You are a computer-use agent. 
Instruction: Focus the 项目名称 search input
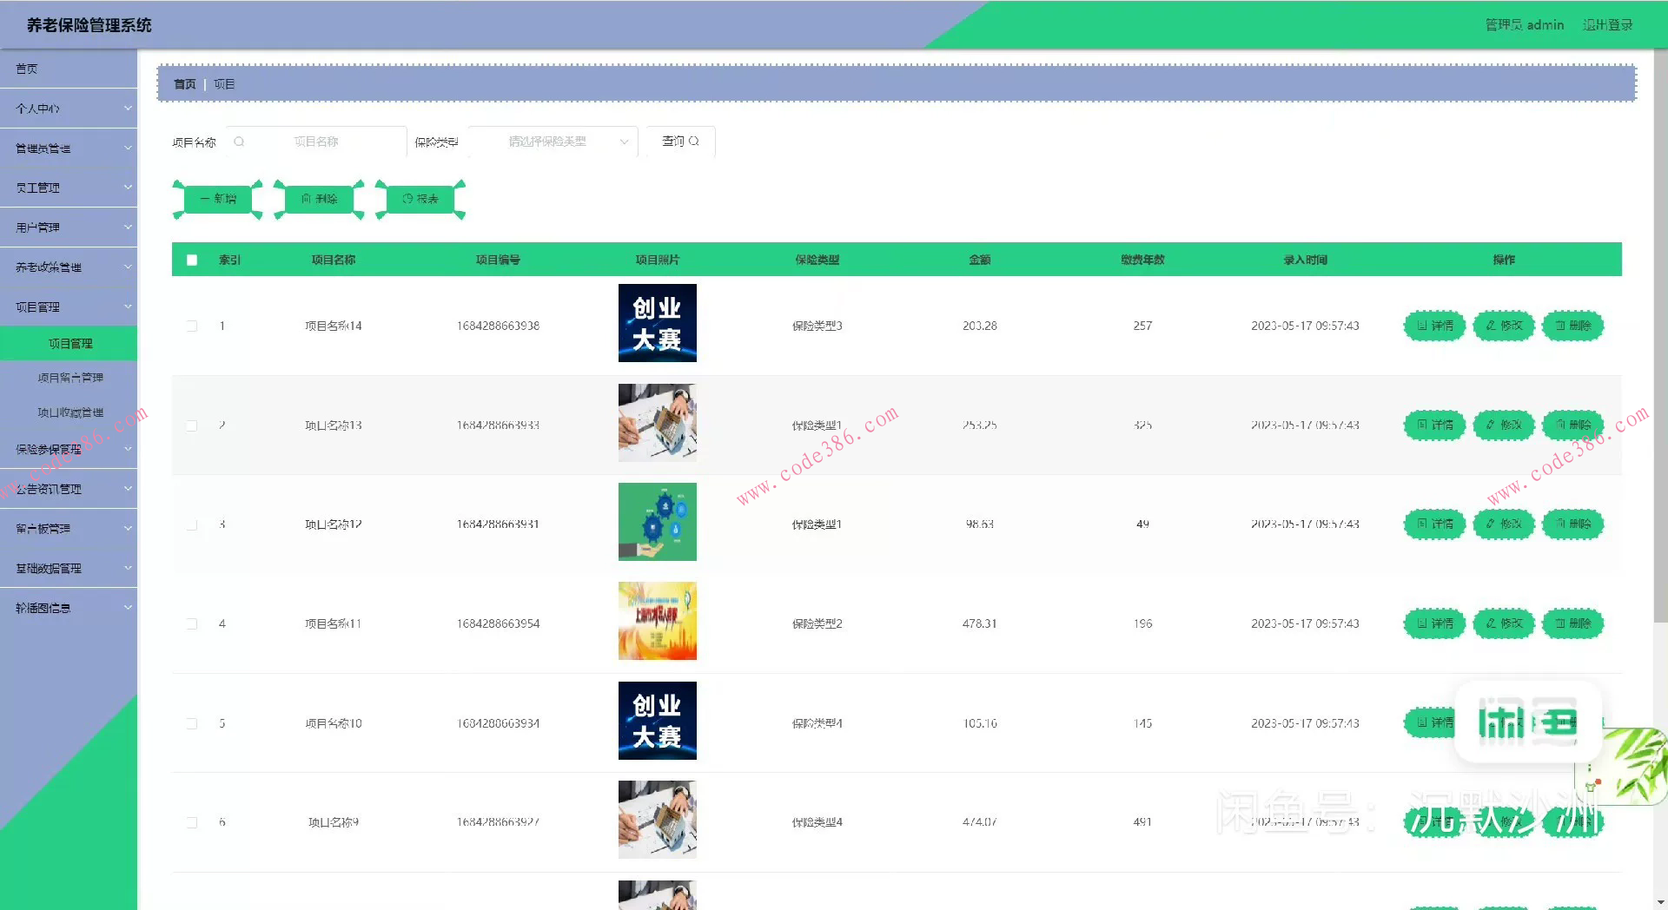[316, 142]
